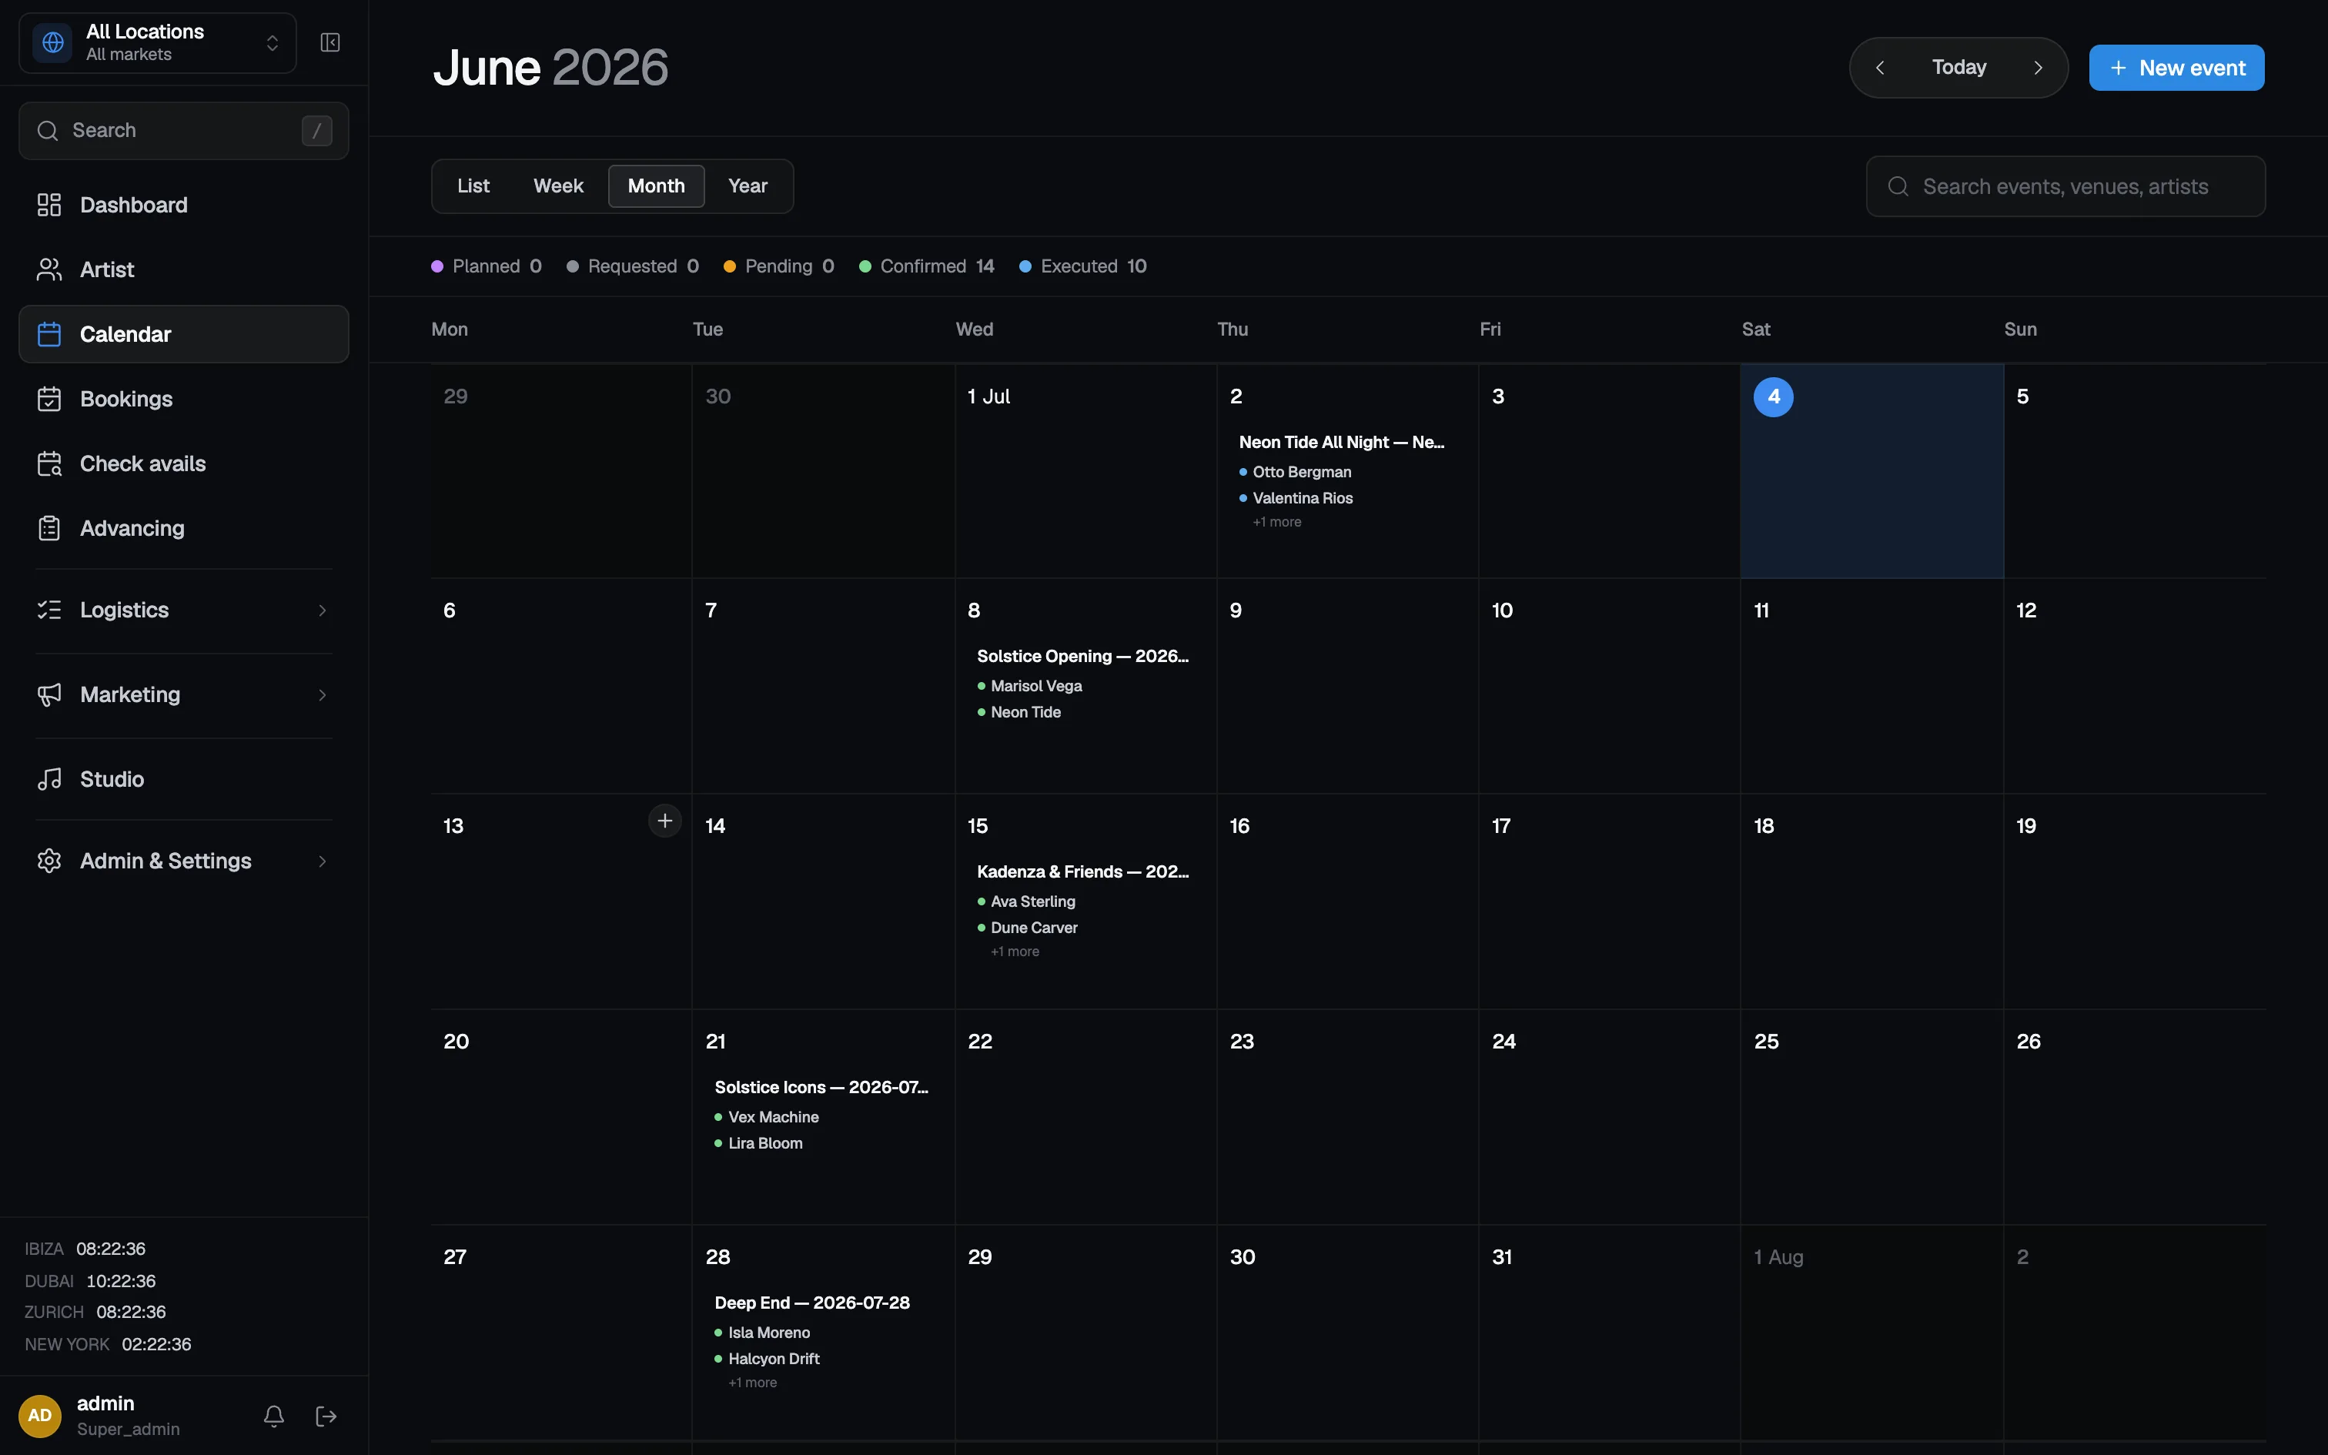This screenshot has width=2328, height=1455.
Task: Select highlighted day 4 cell
Action: click(1871, 470)
